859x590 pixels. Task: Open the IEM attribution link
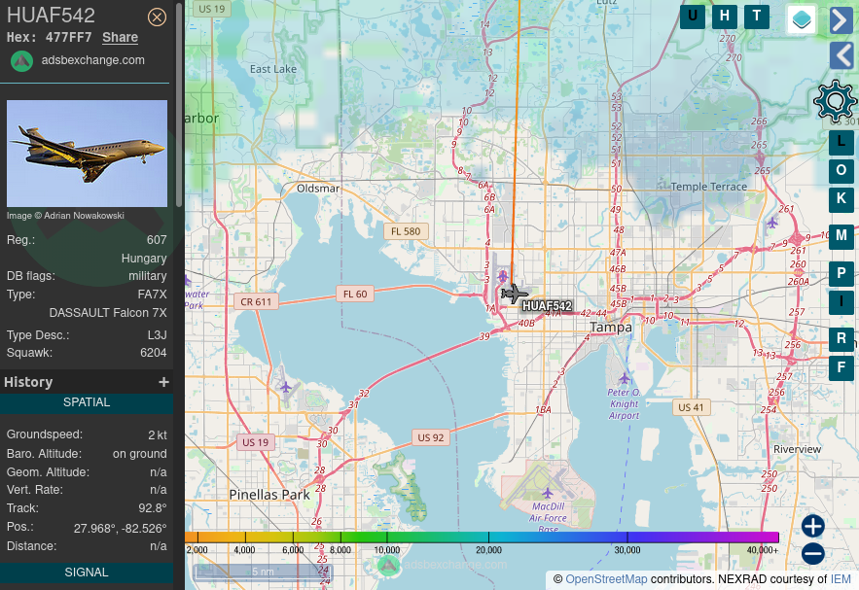[x=841, y=579]
